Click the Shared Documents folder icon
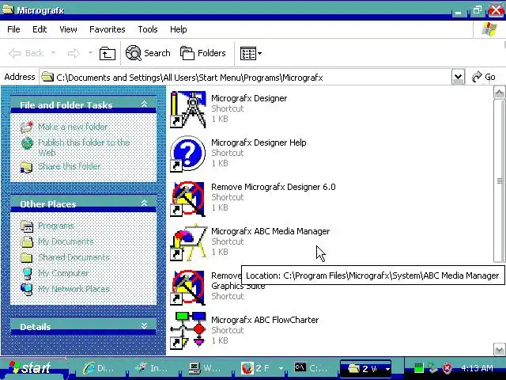Image resolution: width=506 pixels, height=380 pixels. [27, 257]
